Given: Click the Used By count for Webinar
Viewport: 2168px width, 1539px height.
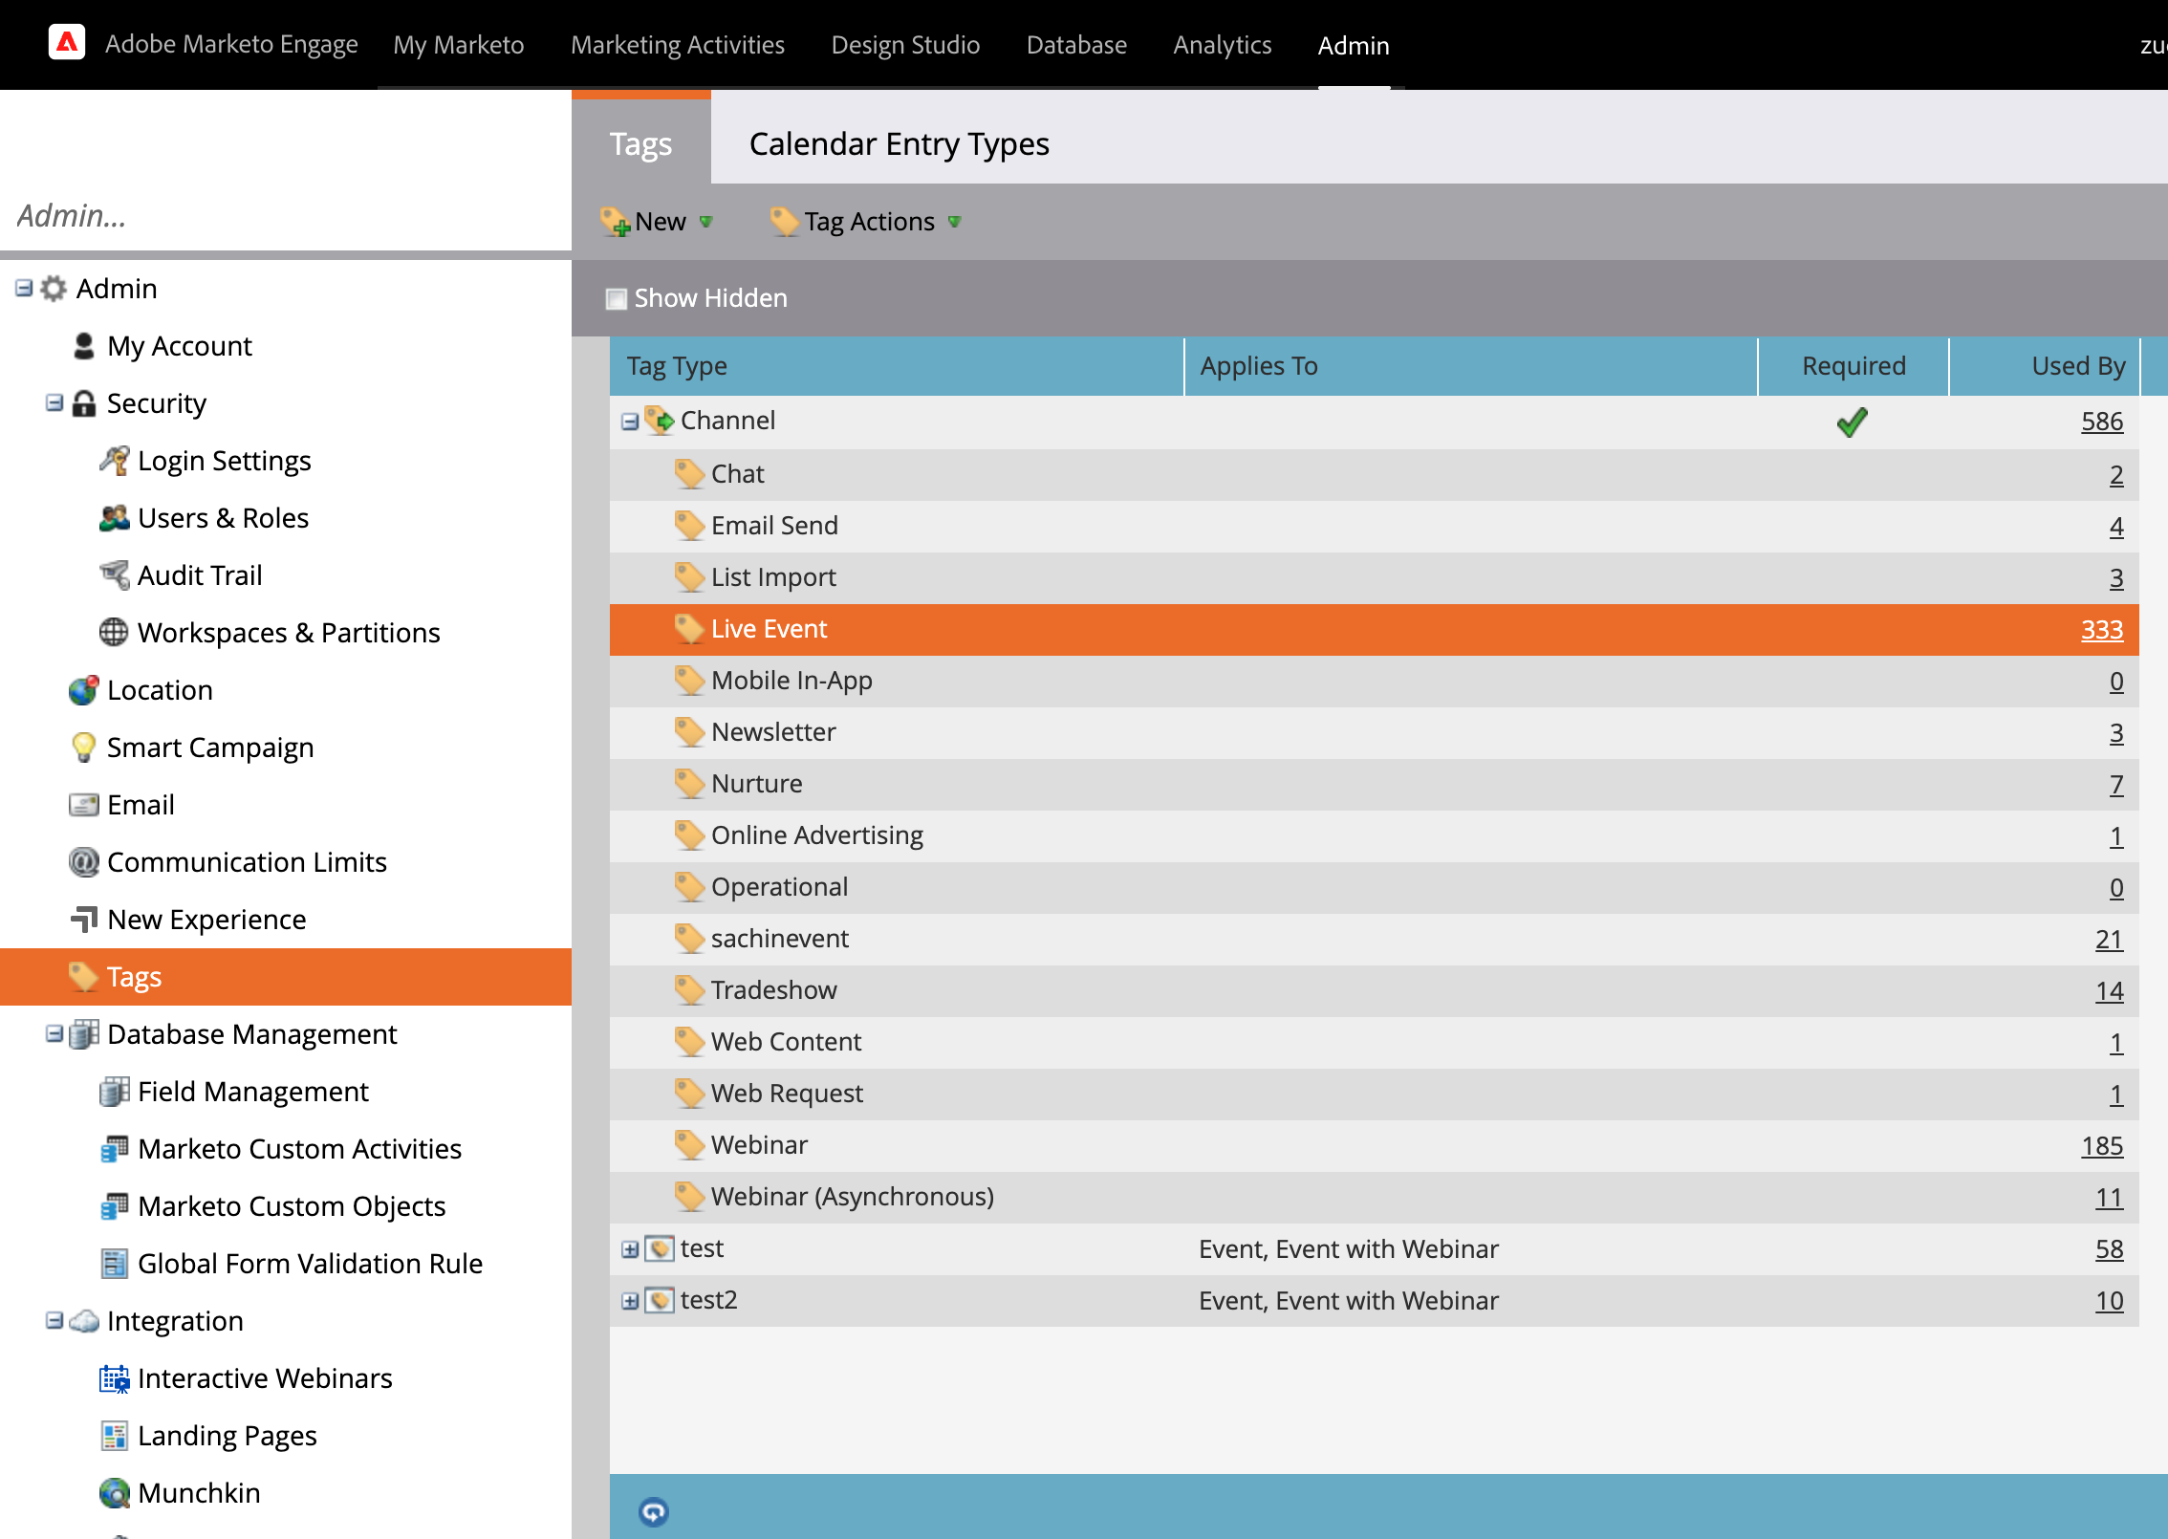Looking at the screenshot, I should pyautogui.click(x=2101, y=1146).
